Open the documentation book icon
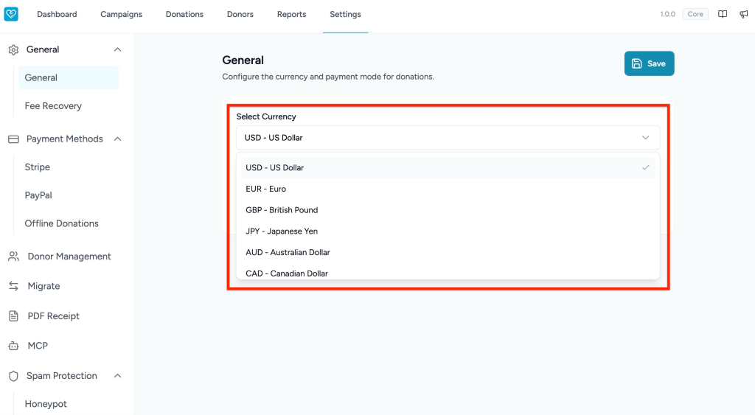 [x=723, y=14]
